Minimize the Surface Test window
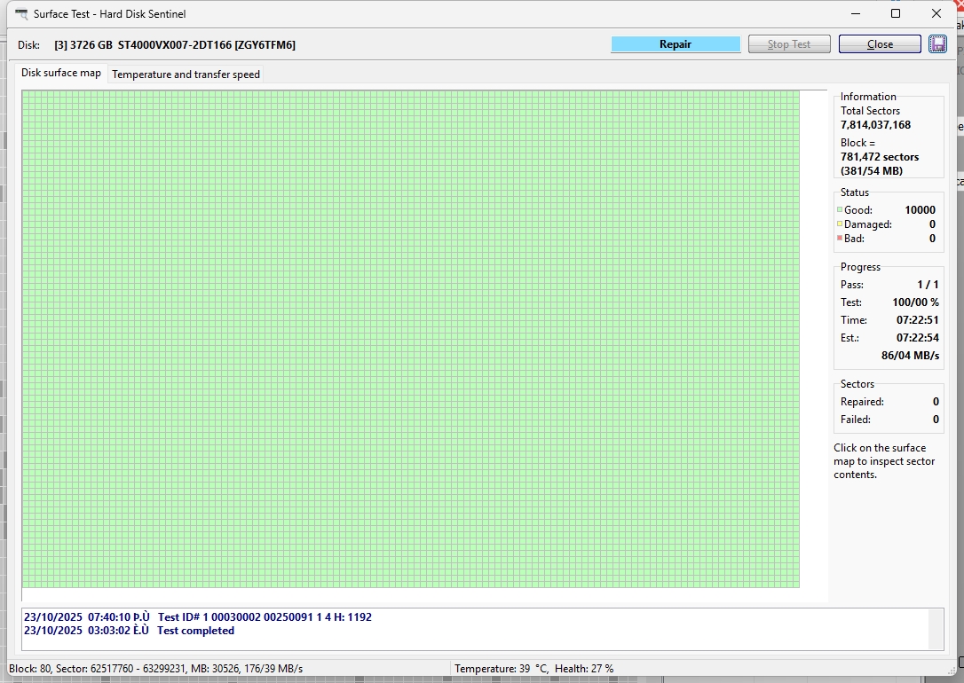Image resolution: width=964 pixels, height=683 pixels. click(x=856, y=14)
